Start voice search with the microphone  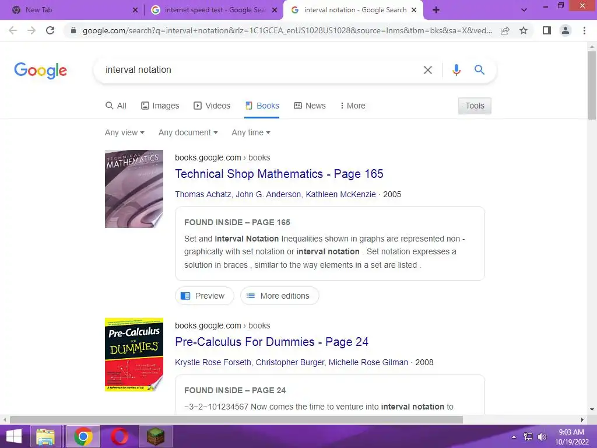coord(456,70)
